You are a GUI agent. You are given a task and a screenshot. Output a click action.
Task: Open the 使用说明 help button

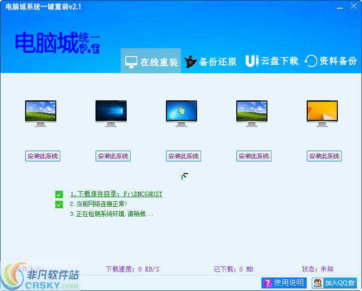pos(284,282)
